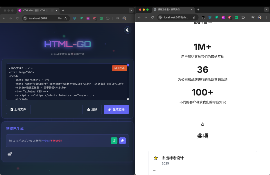This screenshot has height=175, width=270.
Task: Open the Extensions puzzle menu in left window
Action: [108, 18]
